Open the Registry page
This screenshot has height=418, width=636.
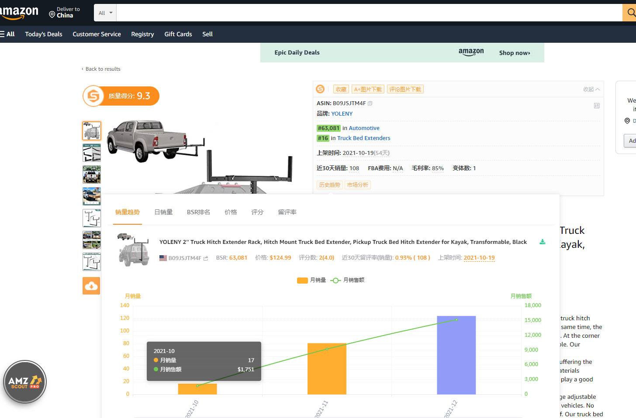click(142, 34)
